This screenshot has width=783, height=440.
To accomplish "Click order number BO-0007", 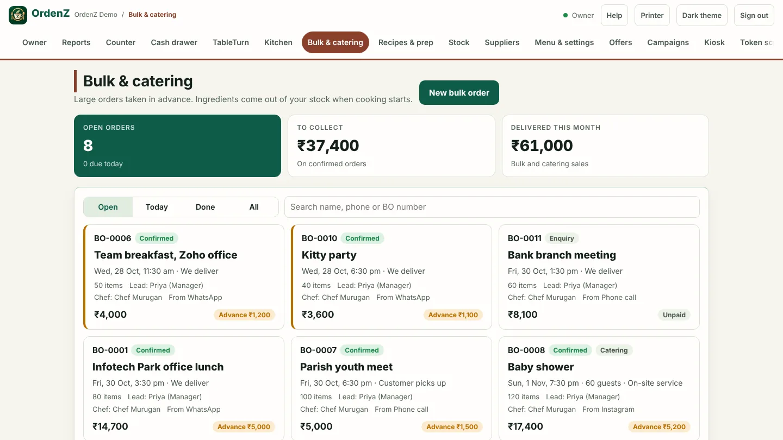I will click(x=319, y=350).
